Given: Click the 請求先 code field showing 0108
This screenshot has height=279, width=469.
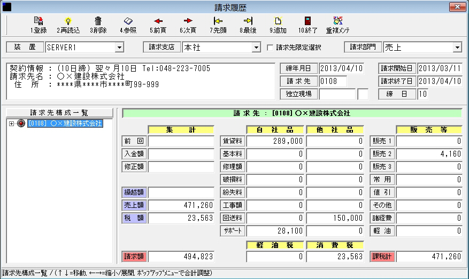Looking at the screenshot, I should pyautogui.click(x=333, y=81).
